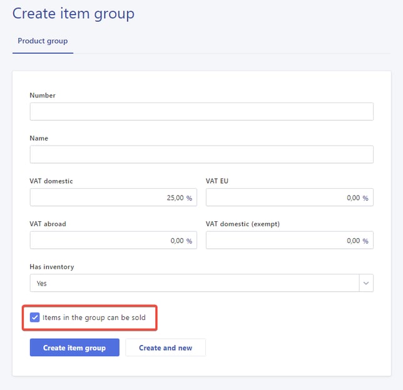Screen dimensions: 403x390
Task: Focus the Name text field
Action: 201,154
